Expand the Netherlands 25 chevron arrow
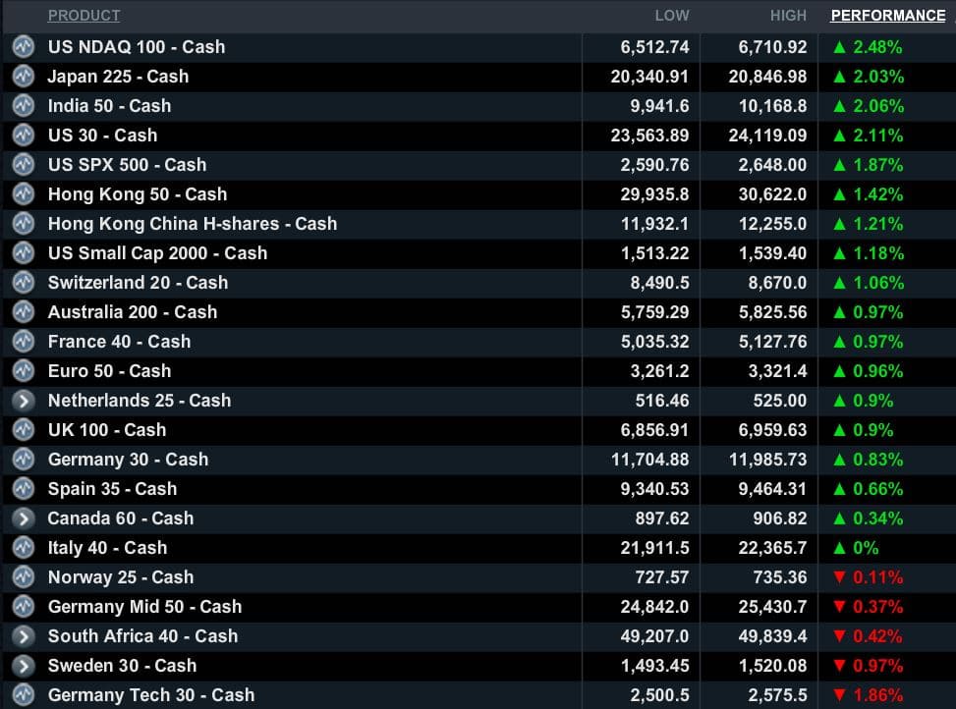The width and height of the screenshot is (956, 709). [24, 401]
